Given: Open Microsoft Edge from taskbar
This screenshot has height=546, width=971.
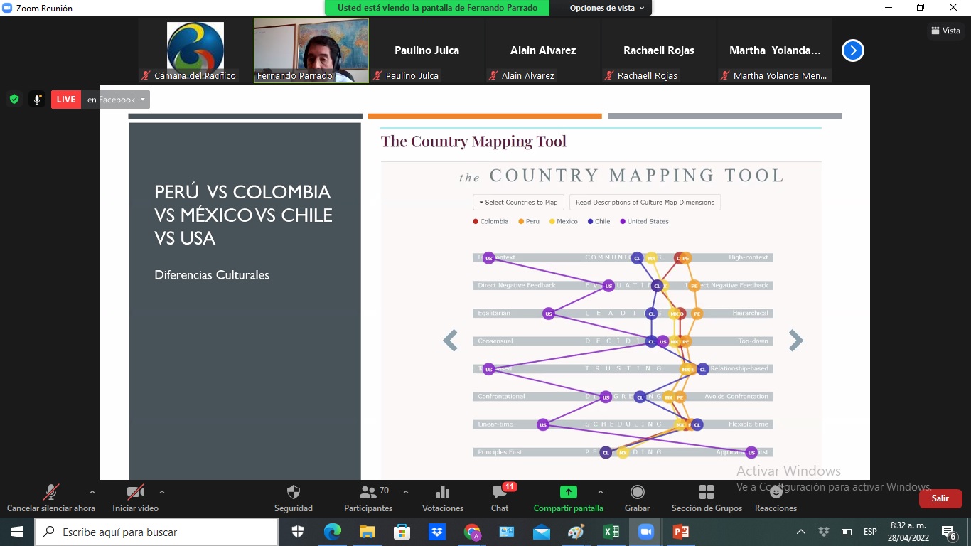Looking at the screenshot, I should coord(333,532).
